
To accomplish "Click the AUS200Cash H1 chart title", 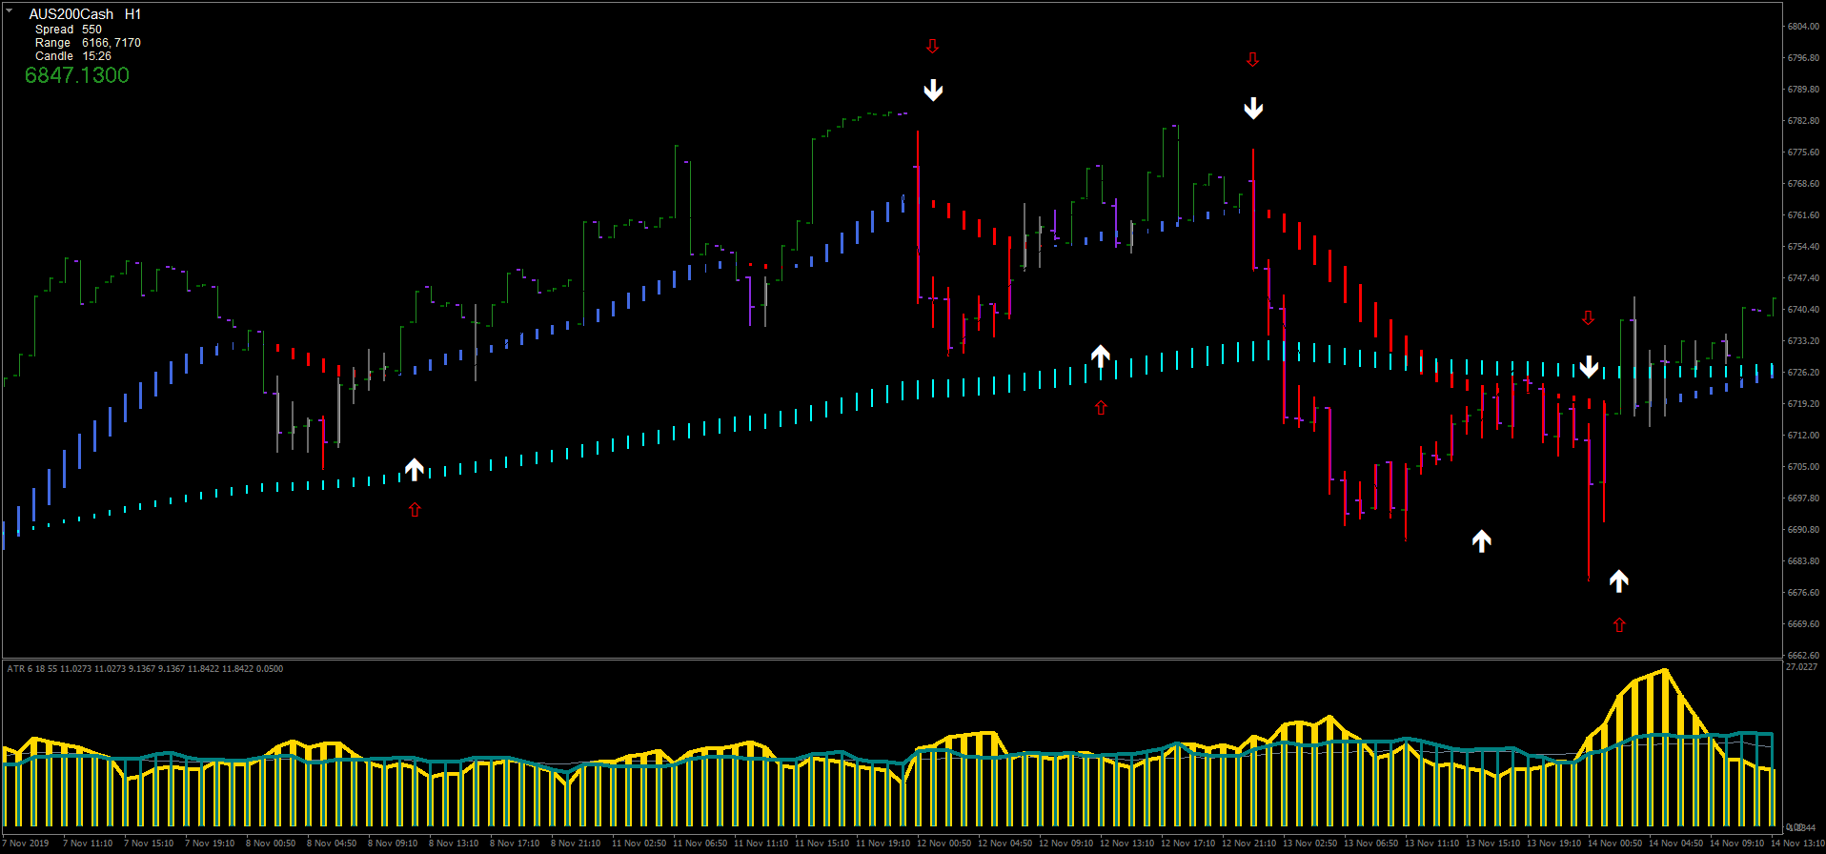I will point(85,14).
